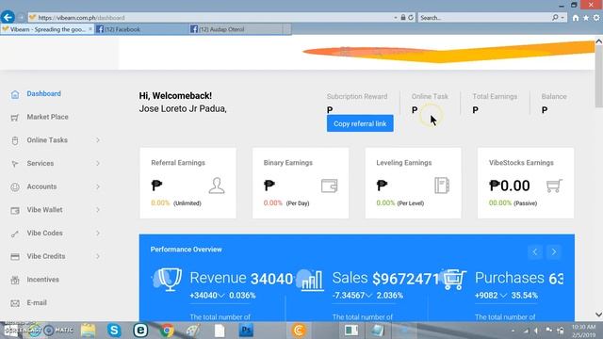Click the scrollbar down arrow
Screen dimensions: 603x339
[x=599, y=315]
